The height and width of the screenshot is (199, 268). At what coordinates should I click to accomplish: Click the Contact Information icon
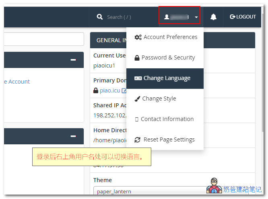pyautogui.click(x=136, y=119)
